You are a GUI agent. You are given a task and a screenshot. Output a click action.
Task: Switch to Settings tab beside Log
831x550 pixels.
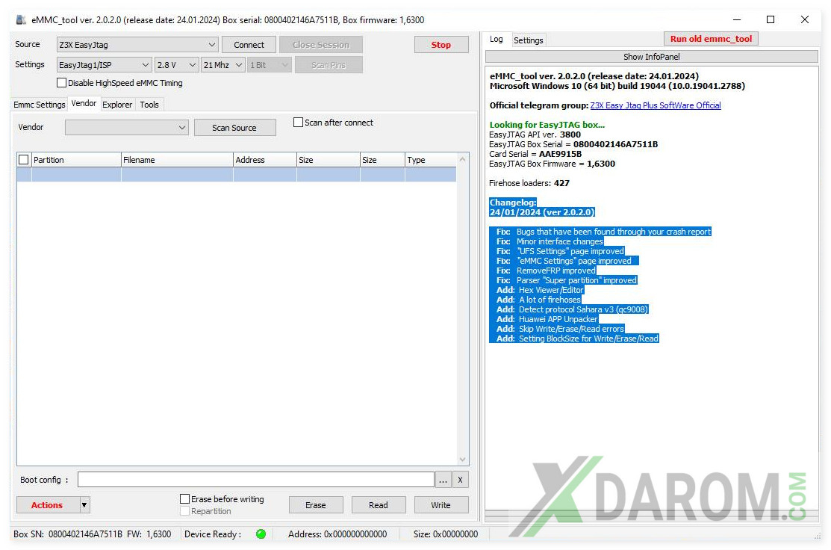pos(528,40)
